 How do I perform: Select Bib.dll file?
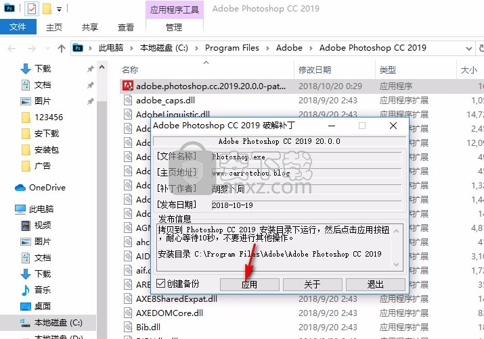coord(148,327)
